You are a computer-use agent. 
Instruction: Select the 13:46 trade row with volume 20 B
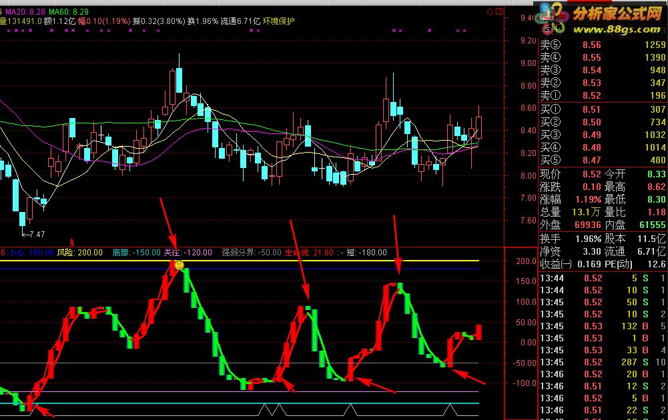click(603, 374)
